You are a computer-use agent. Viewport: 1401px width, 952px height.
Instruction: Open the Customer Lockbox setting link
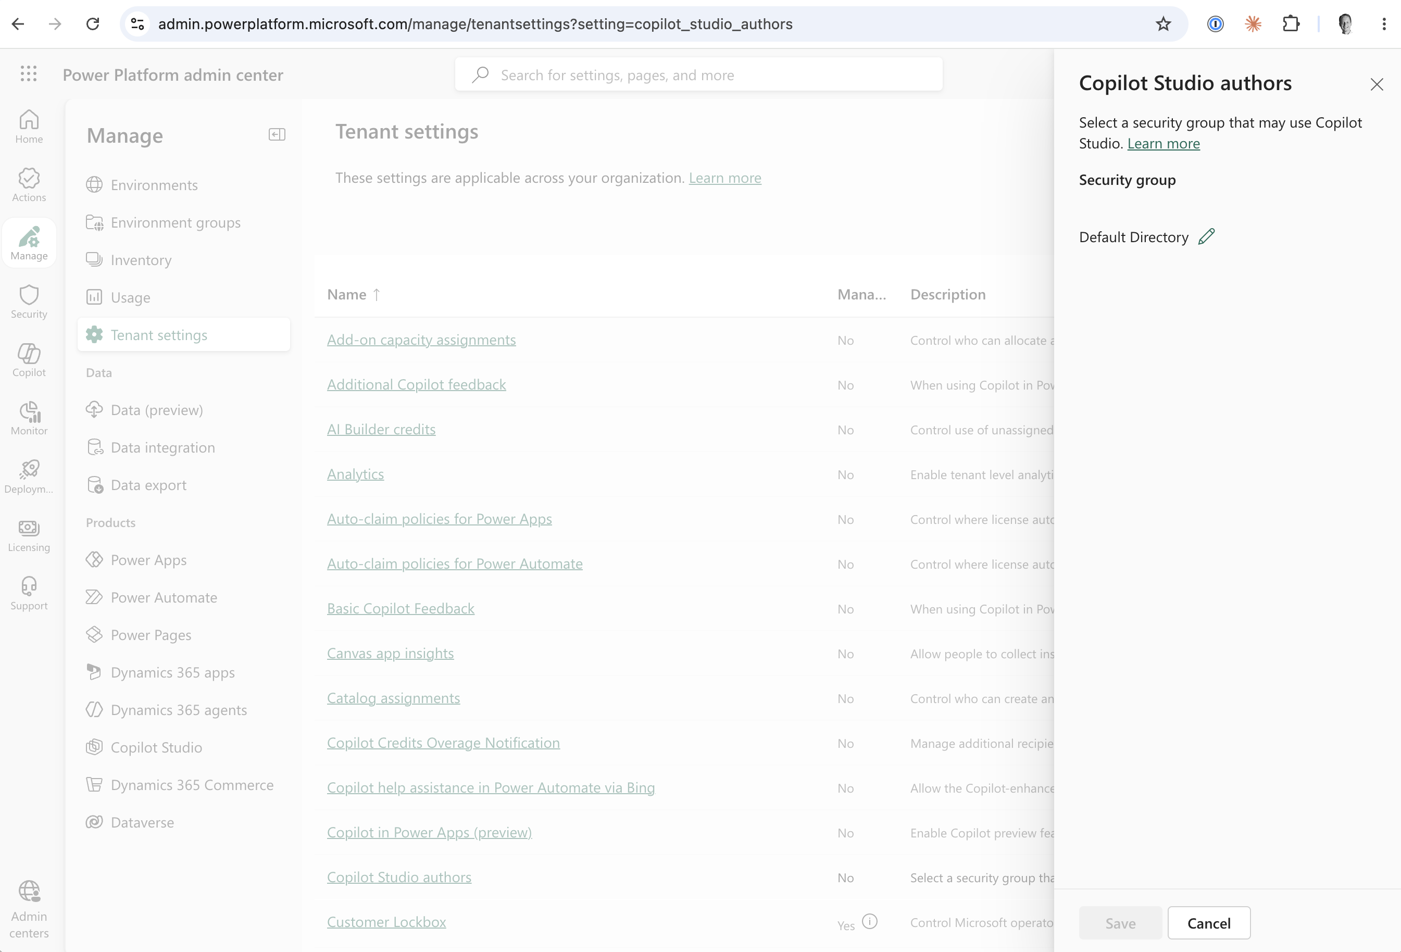pos(386,922)
